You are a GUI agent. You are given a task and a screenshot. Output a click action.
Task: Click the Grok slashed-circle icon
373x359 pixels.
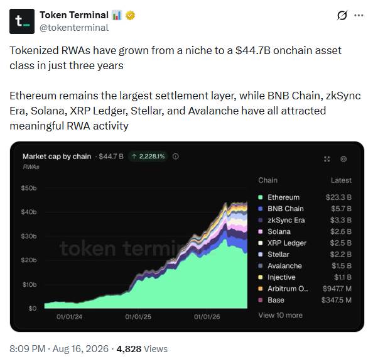point(342,16)
